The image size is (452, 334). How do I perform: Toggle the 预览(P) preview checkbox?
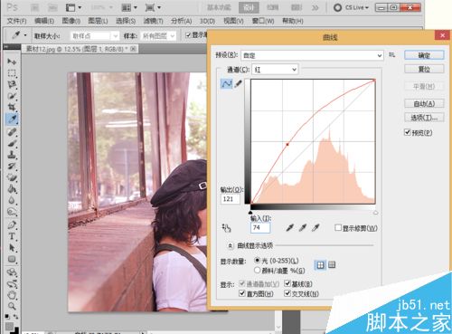click(408, 132)
